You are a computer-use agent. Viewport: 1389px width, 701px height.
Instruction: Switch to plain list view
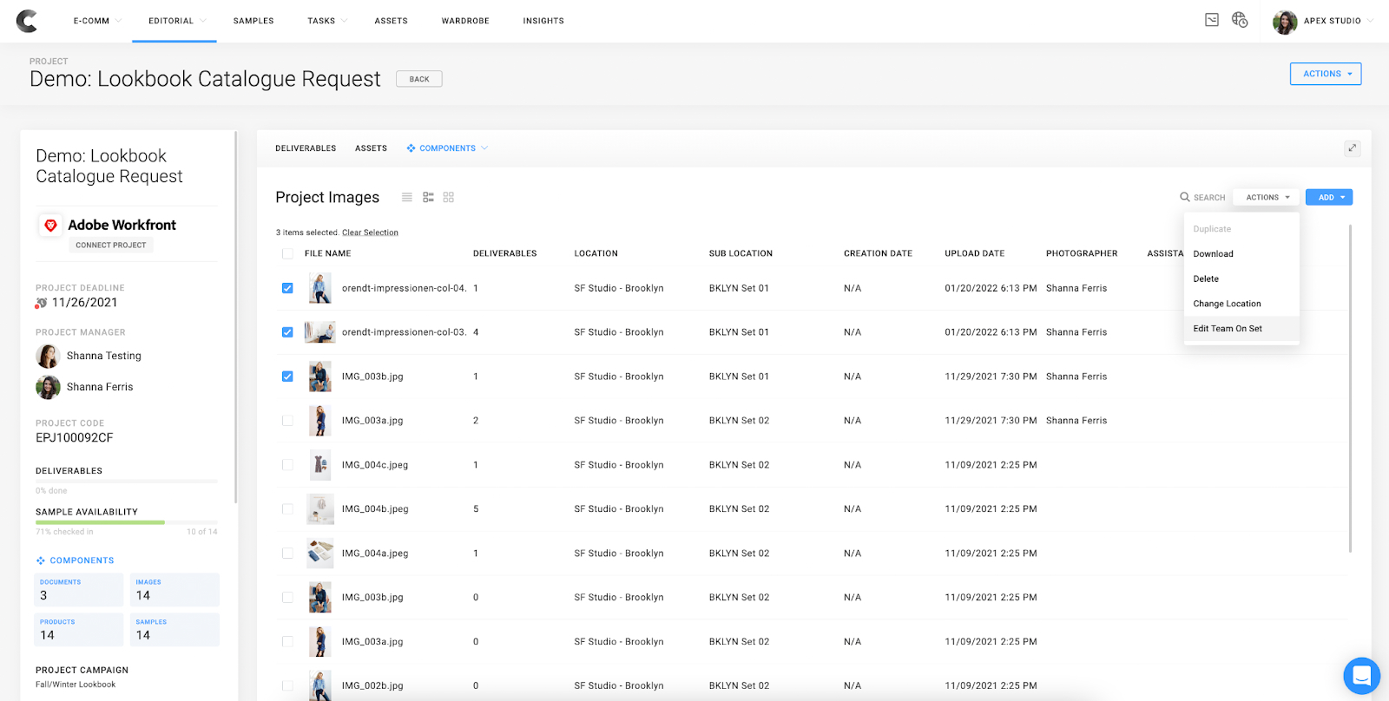(406, 197)
